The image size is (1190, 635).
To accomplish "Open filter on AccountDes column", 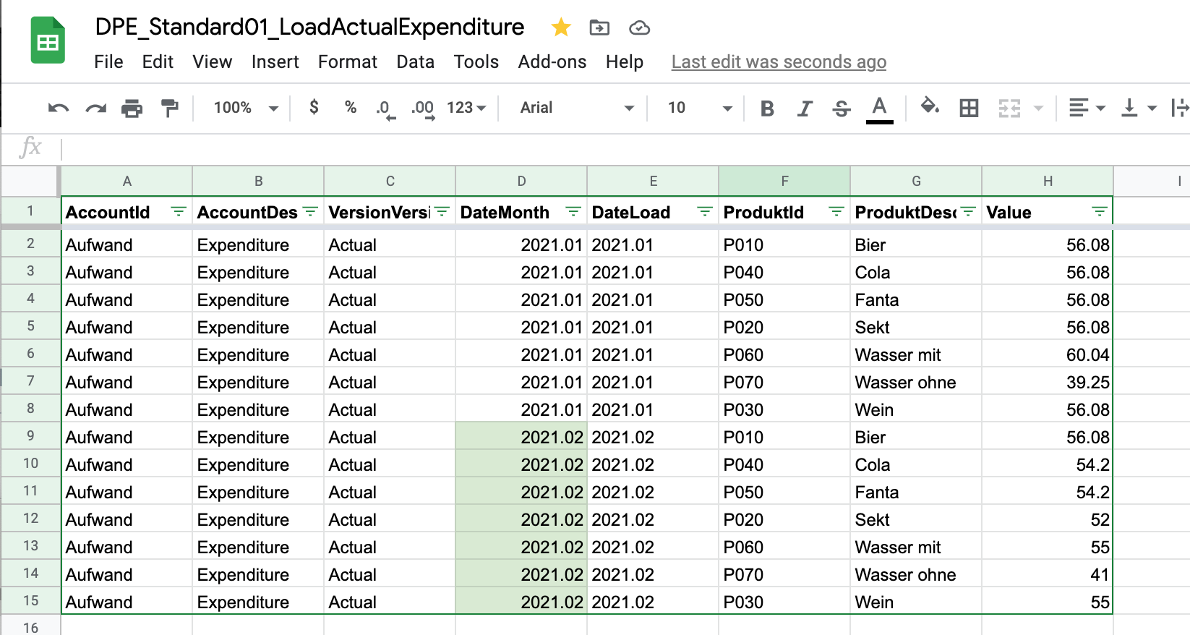I will 310,211.
